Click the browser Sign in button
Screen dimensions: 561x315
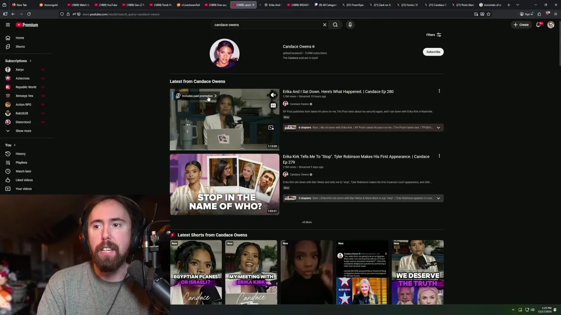(526, 14)
